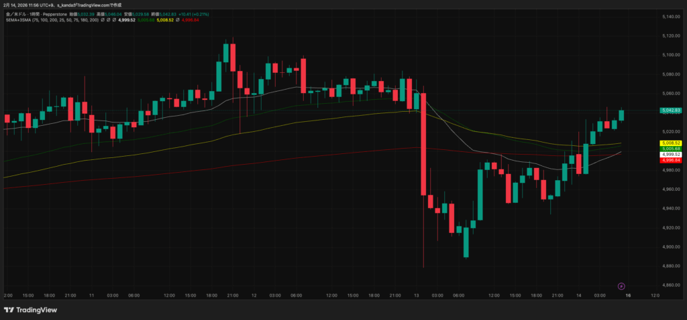Image resolution: width=687 pixels, height=320 pixels.
Task: Click the 5,140.00 price scale label
Action: 670,16
